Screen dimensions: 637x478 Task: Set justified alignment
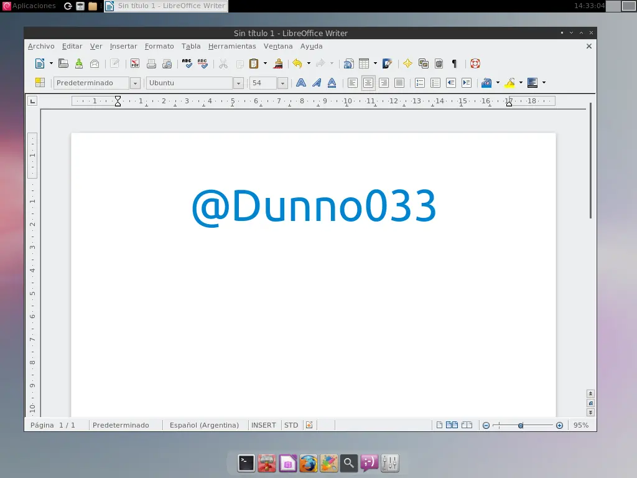tap(399, 83)
